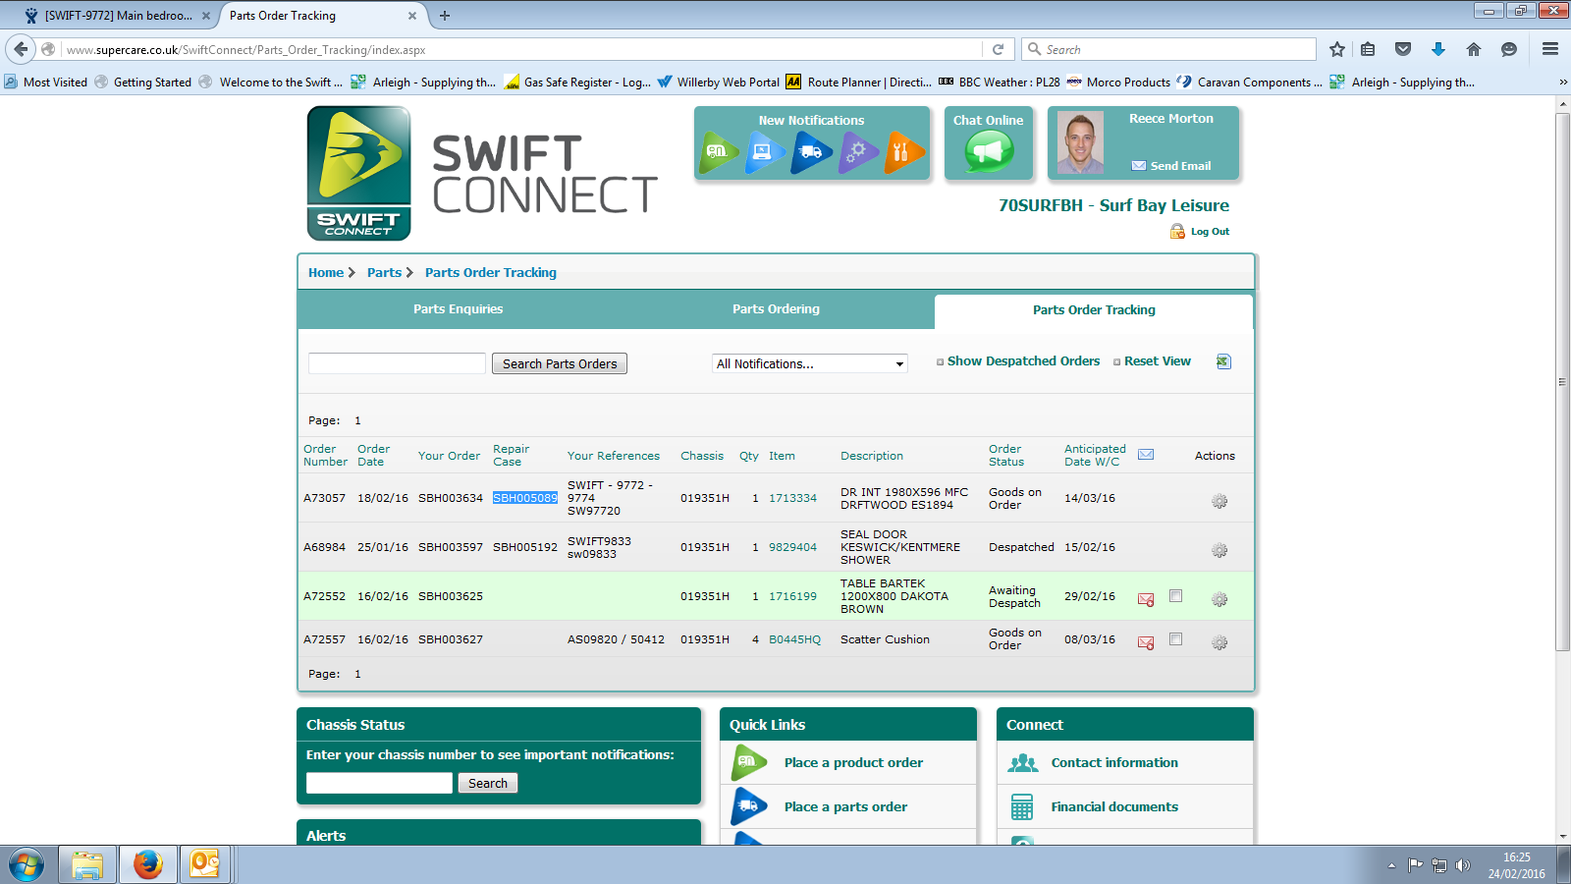Viewport: 1571px width, 884px height.
Task: Click item number 1713334 link
Action: point(792,498)
